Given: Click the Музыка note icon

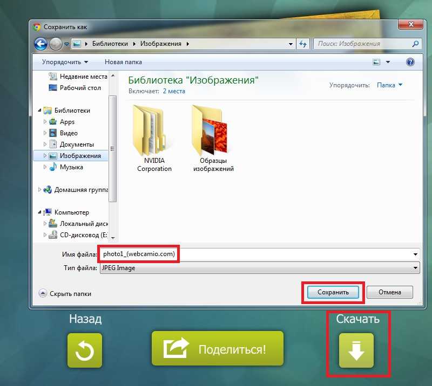Looking at the screenshot, I should point(52,167).
